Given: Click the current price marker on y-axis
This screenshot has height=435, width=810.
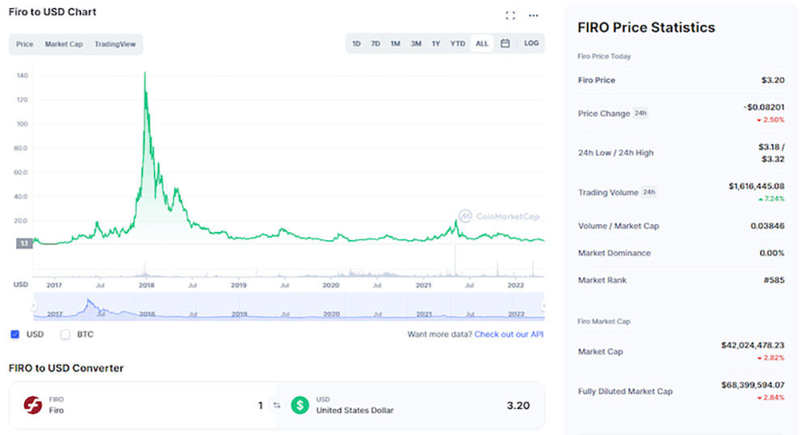Looking at the screenshot, I should (x=24, y=243).
